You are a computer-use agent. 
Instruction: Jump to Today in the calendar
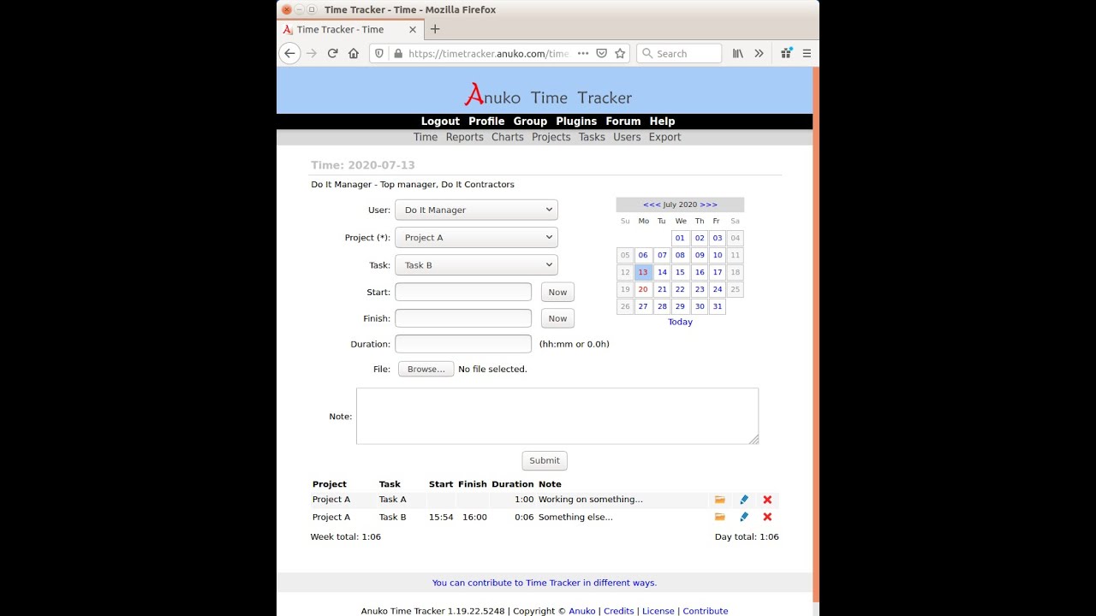[x=680, y=322]
